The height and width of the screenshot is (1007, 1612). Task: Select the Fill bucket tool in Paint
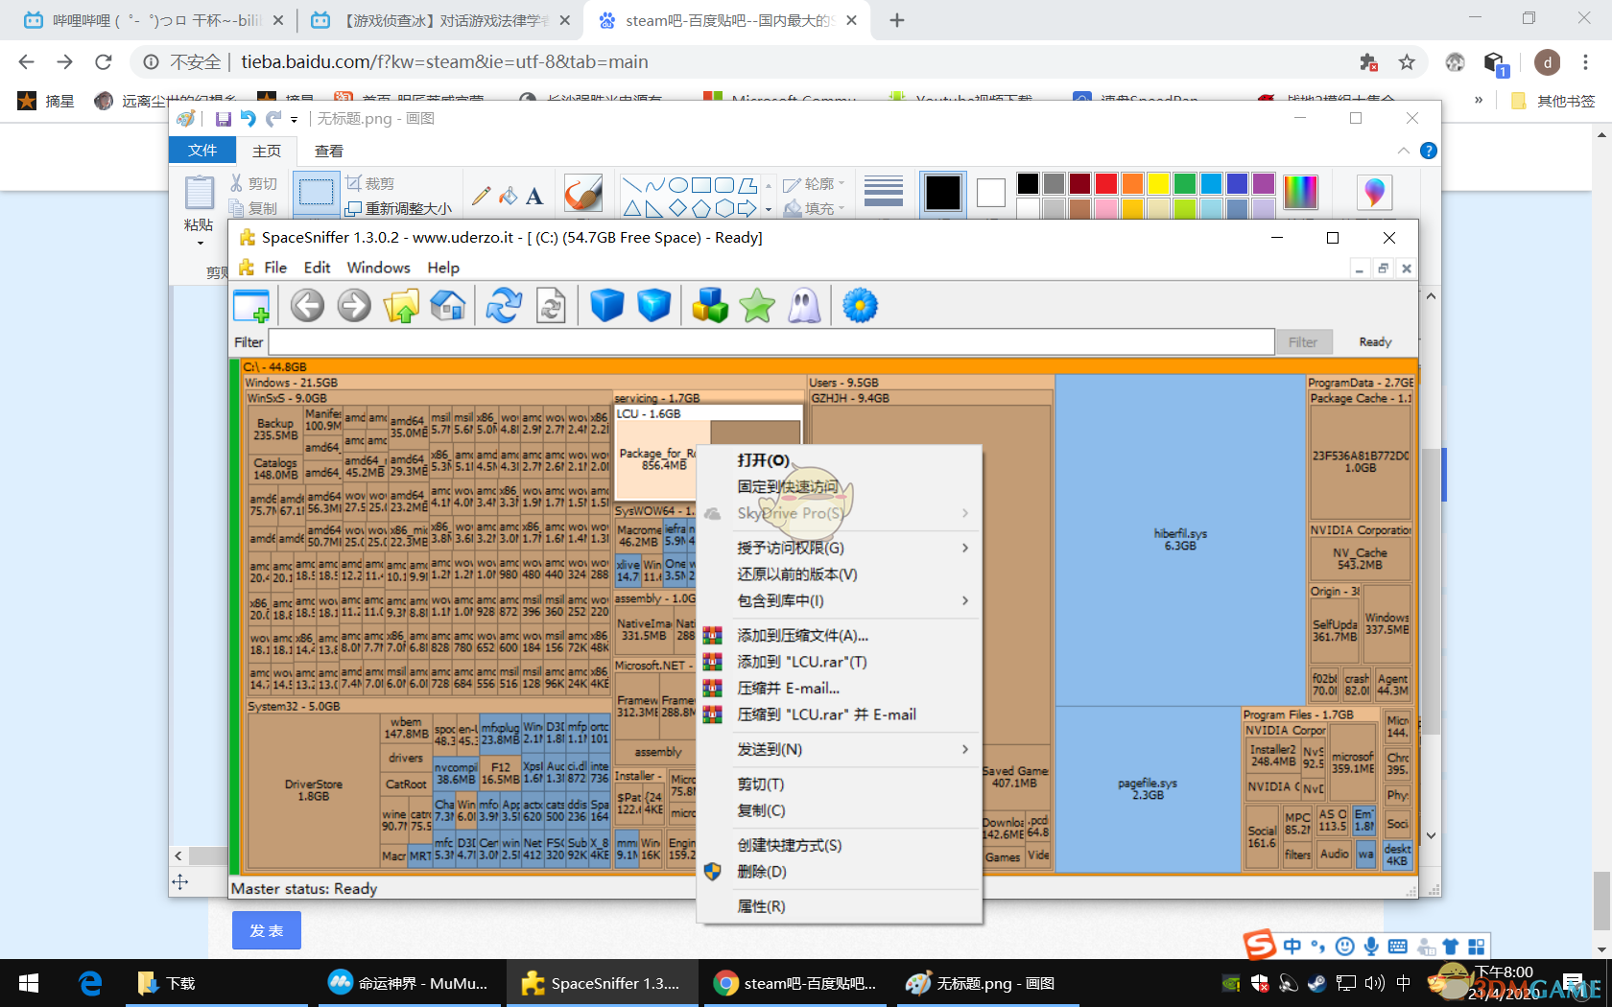[508, 196]
